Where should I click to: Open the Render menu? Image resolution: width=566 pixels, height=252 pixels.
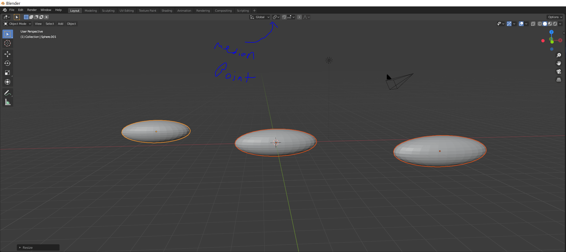tap(32, 10)
